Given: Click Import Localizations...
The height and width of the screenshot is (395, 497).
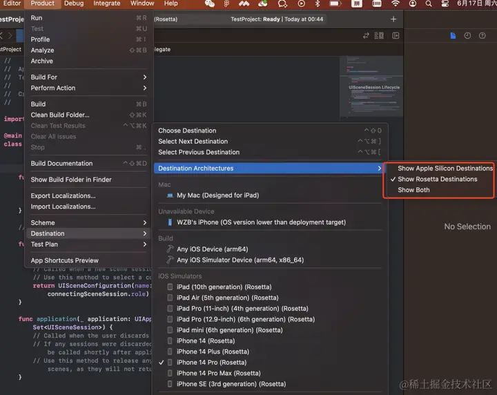Looking at the screenshot, I should [89, 206].
